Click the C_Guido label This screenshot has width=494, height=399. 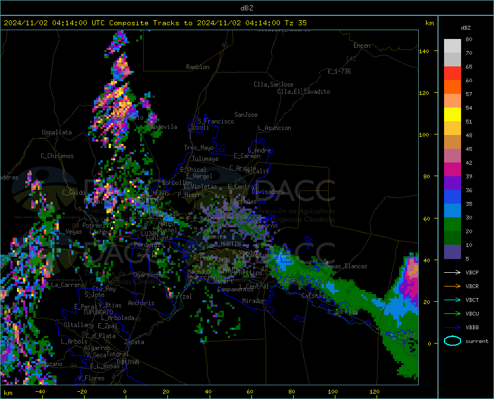[74, 193]
